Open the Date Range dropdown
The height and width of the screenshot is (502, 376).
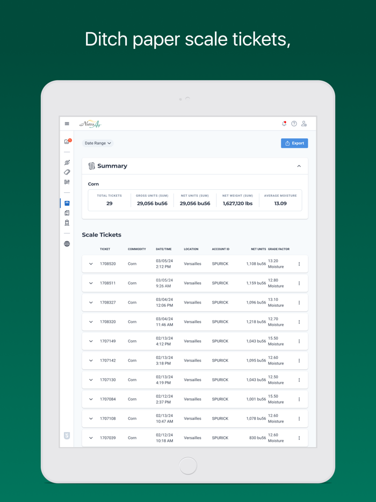click(x=98, y=143)
